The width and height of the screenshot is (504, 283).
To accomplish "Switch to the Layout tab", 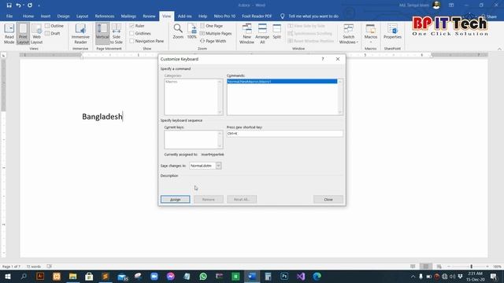I will tap(82, 16).
